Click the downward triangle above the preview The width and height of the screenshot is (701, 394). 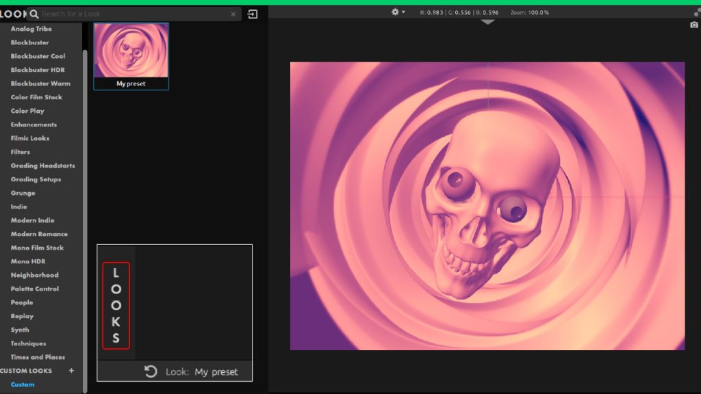coord(487,22)
